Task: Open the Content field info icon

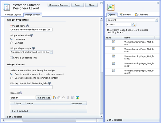Action: [x=21, y=93]
